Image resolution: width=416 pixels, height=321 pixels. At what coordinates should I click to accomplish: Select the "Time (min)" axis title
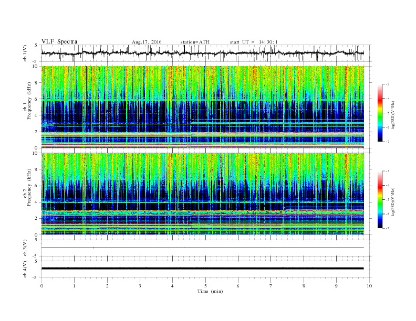[x=210, y=291]
